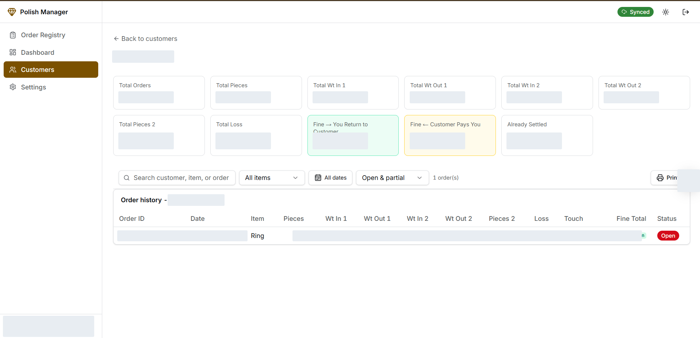Click the Ring item cell
Image resolution: width=700 pixels, height=338 pixels.
[x=257, y=236]
